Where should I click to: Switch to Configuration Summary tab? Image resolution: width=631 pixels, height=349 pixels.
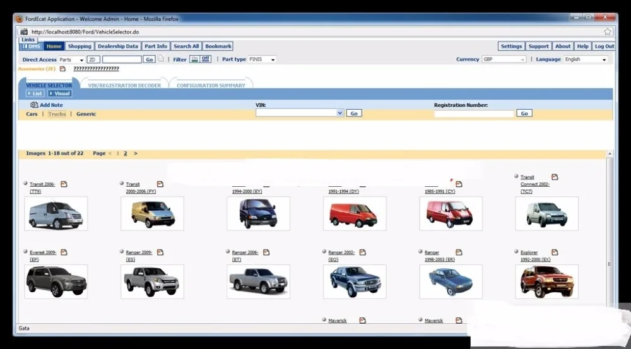[x=211, y=85]
